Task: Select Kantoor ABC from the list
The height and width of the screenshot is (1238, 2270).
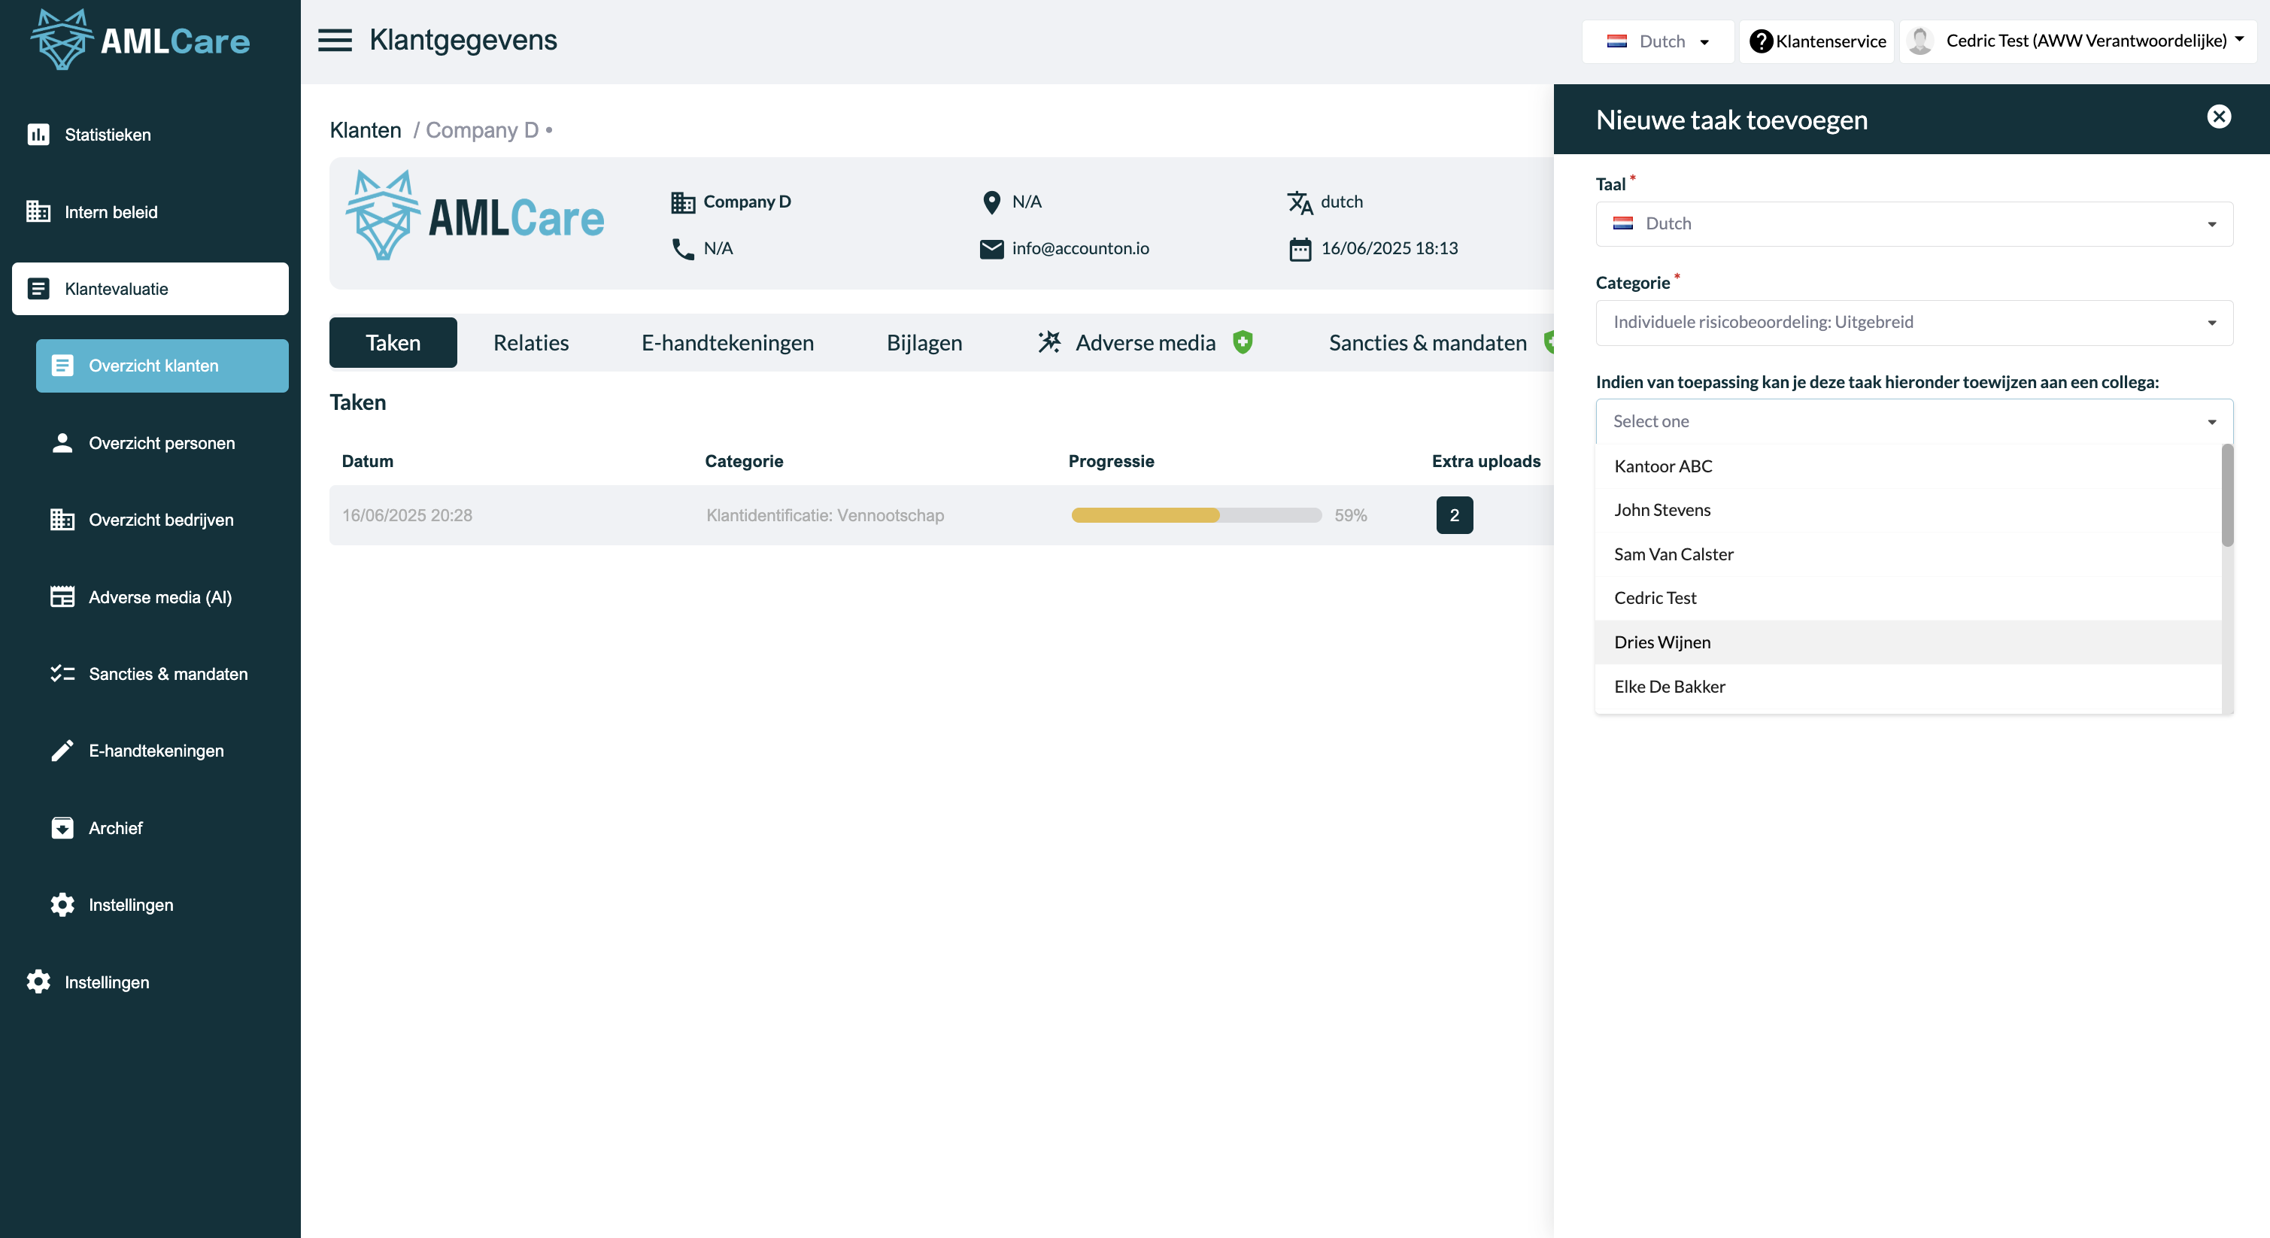Action: click(1907, 466)
